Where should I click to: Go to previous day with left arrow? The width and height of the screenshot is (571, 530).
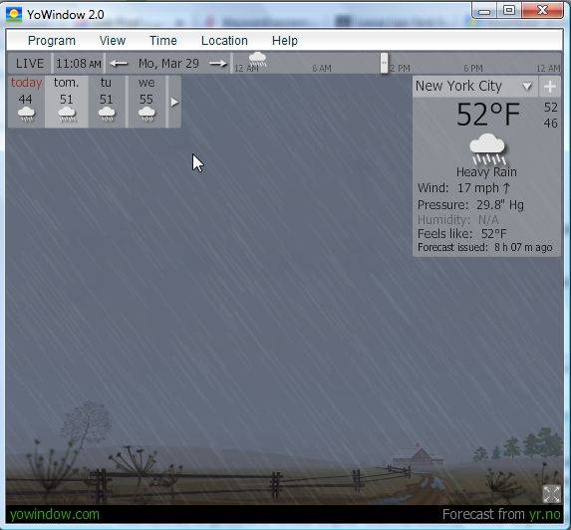point(119,64)
